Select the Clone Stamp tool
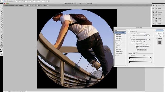The image size is (165, 92). [x=1, y=22]
